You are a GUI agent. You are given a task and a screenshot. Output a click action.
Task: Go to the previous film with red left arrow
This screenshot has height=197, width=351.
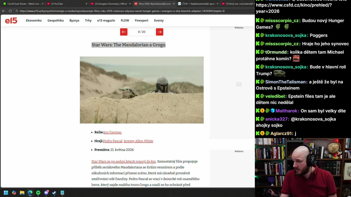[x=124, y=32]
